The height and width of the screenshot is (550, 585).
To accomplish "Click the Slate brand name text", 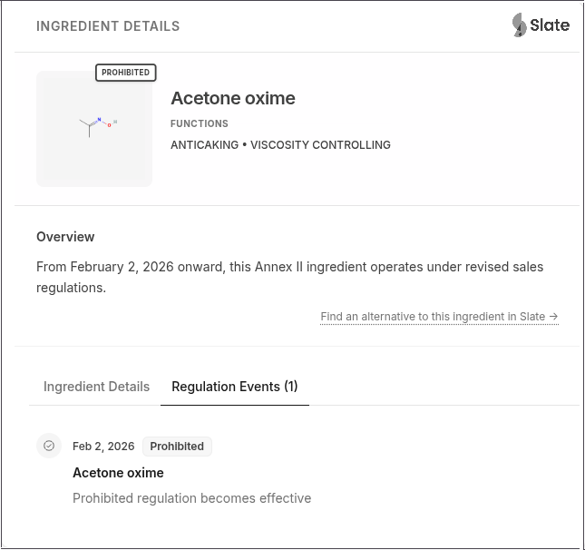I will (551, 25).
